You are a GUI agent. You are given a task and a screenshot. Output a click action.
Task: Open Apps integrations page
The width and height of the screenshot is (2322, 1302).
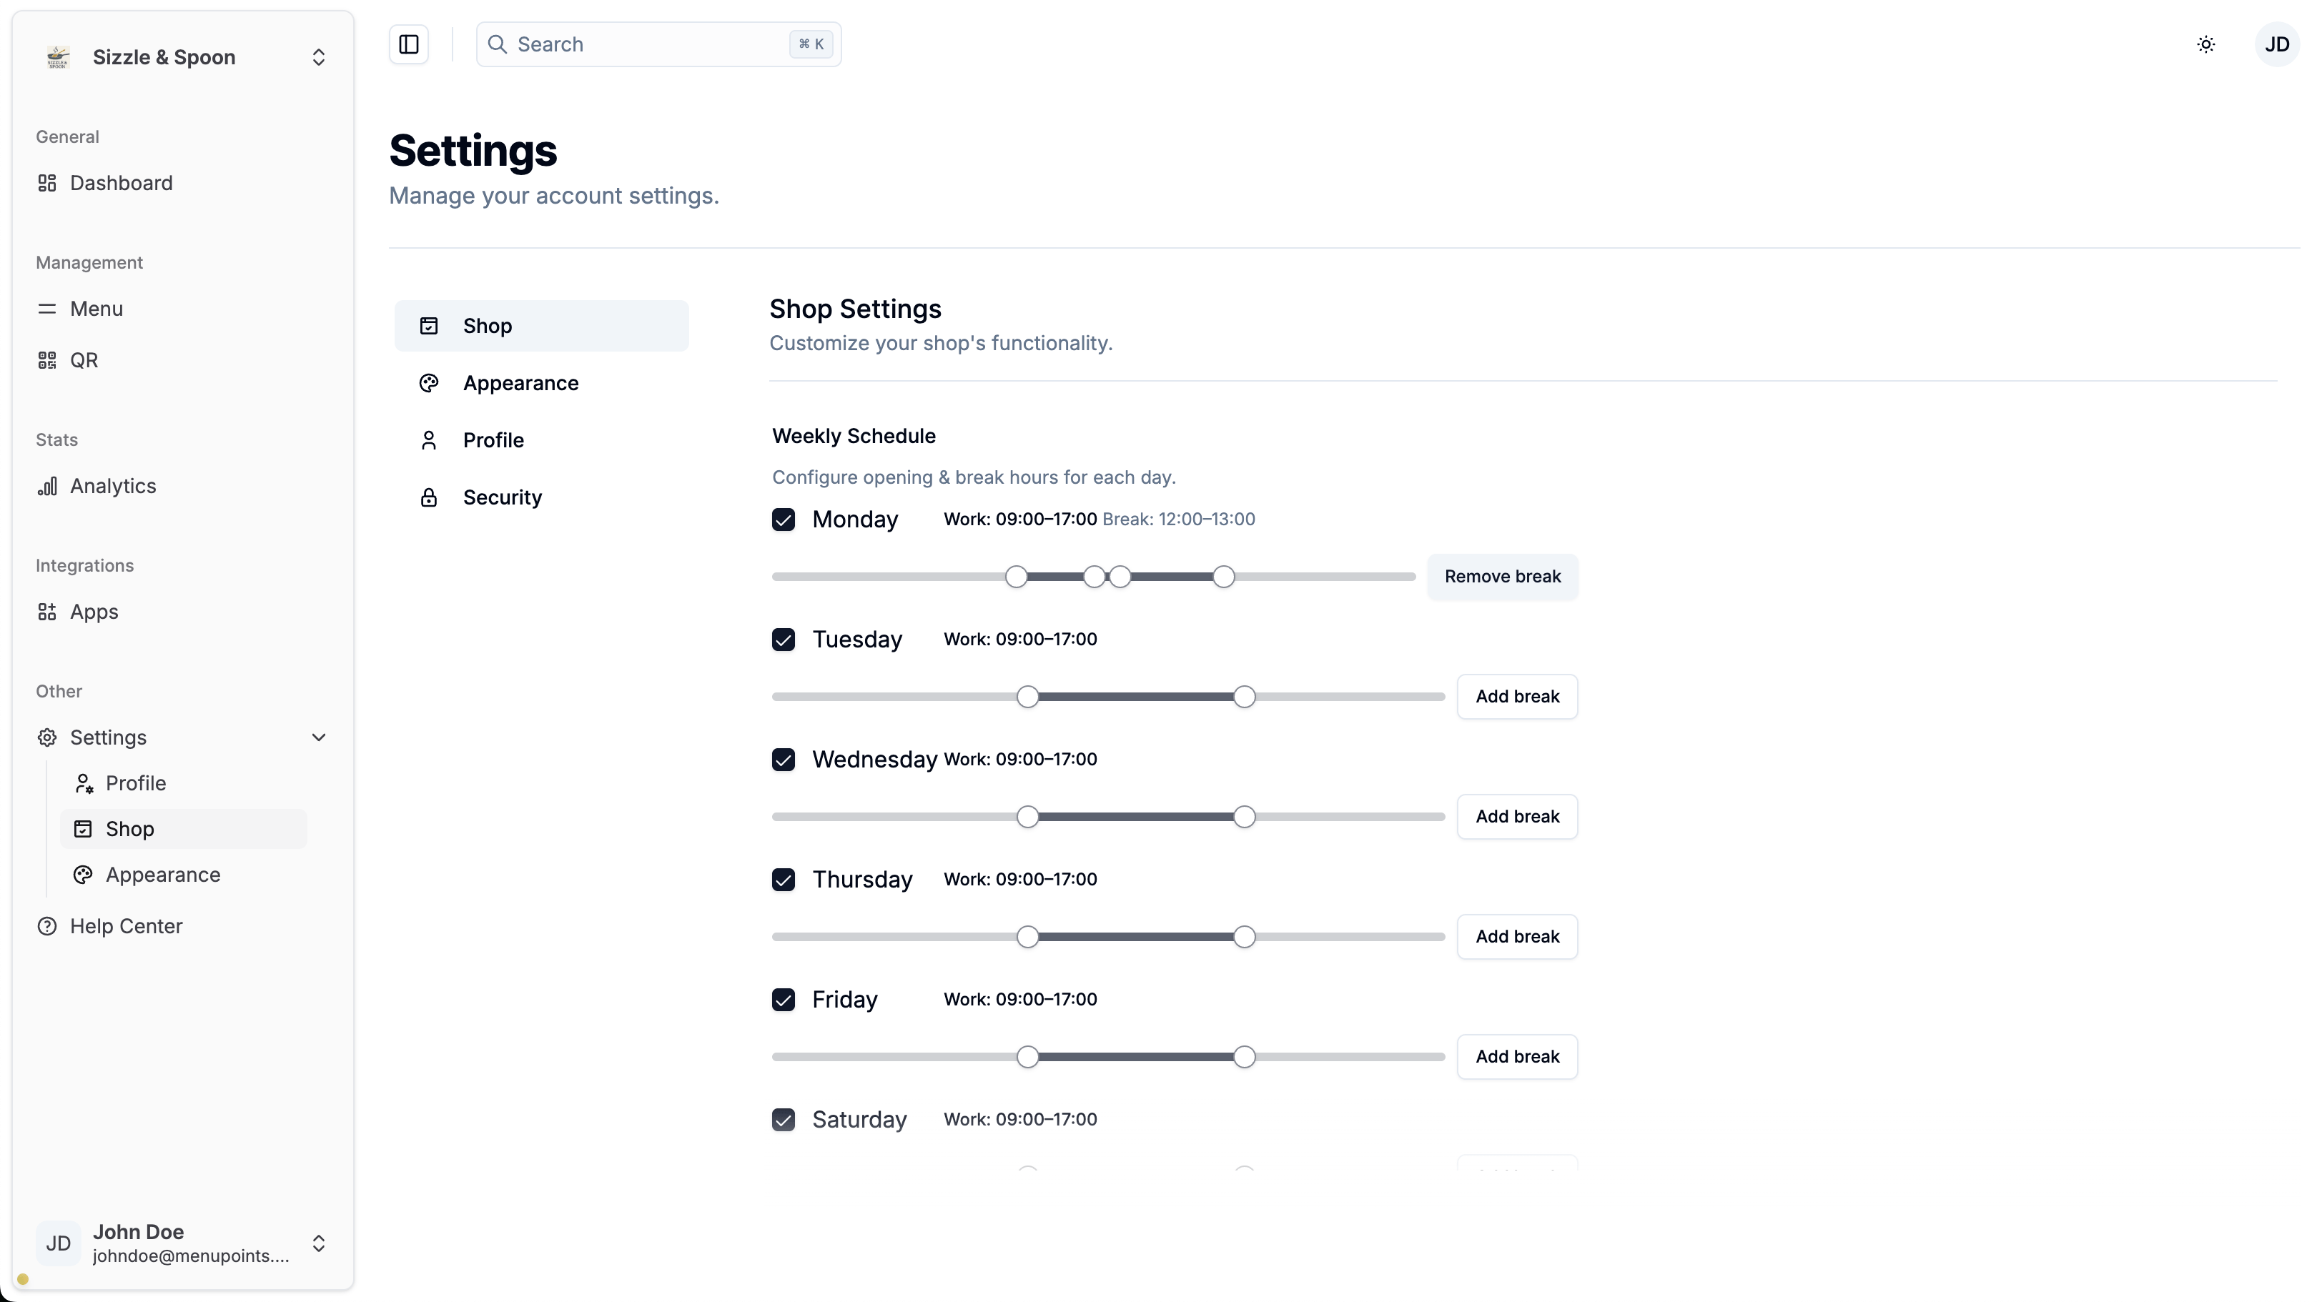(x=94, y=612)
